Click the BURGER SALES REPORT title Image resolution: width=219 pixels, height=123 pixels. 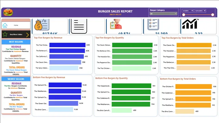click(115, 11)
